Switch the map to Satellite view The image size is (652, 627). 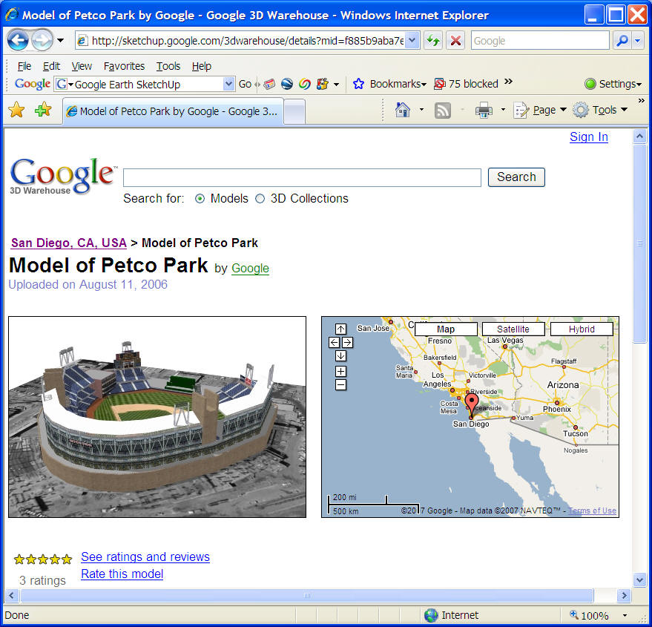click(x=513, y=329)
